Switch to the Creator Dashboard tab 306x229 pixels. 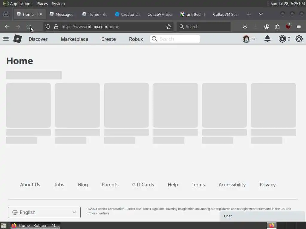pos(128,14)
